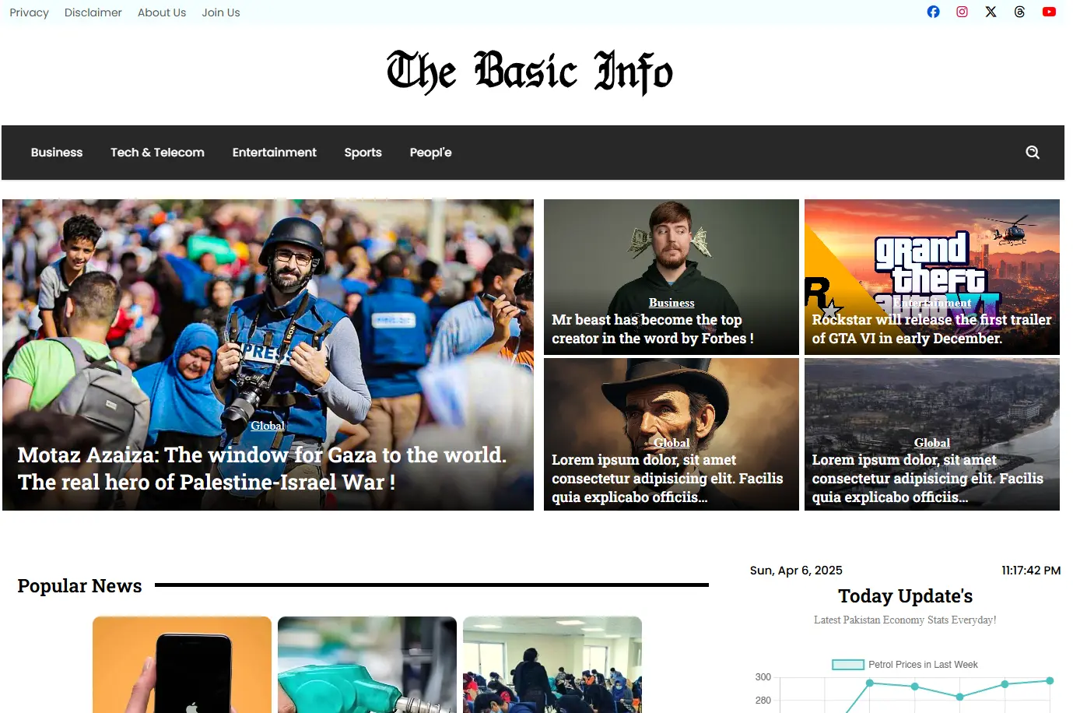Select Tech & Telecom in the navigation bar
Viewport: 1073px width, 713px height.
(157, 153)
